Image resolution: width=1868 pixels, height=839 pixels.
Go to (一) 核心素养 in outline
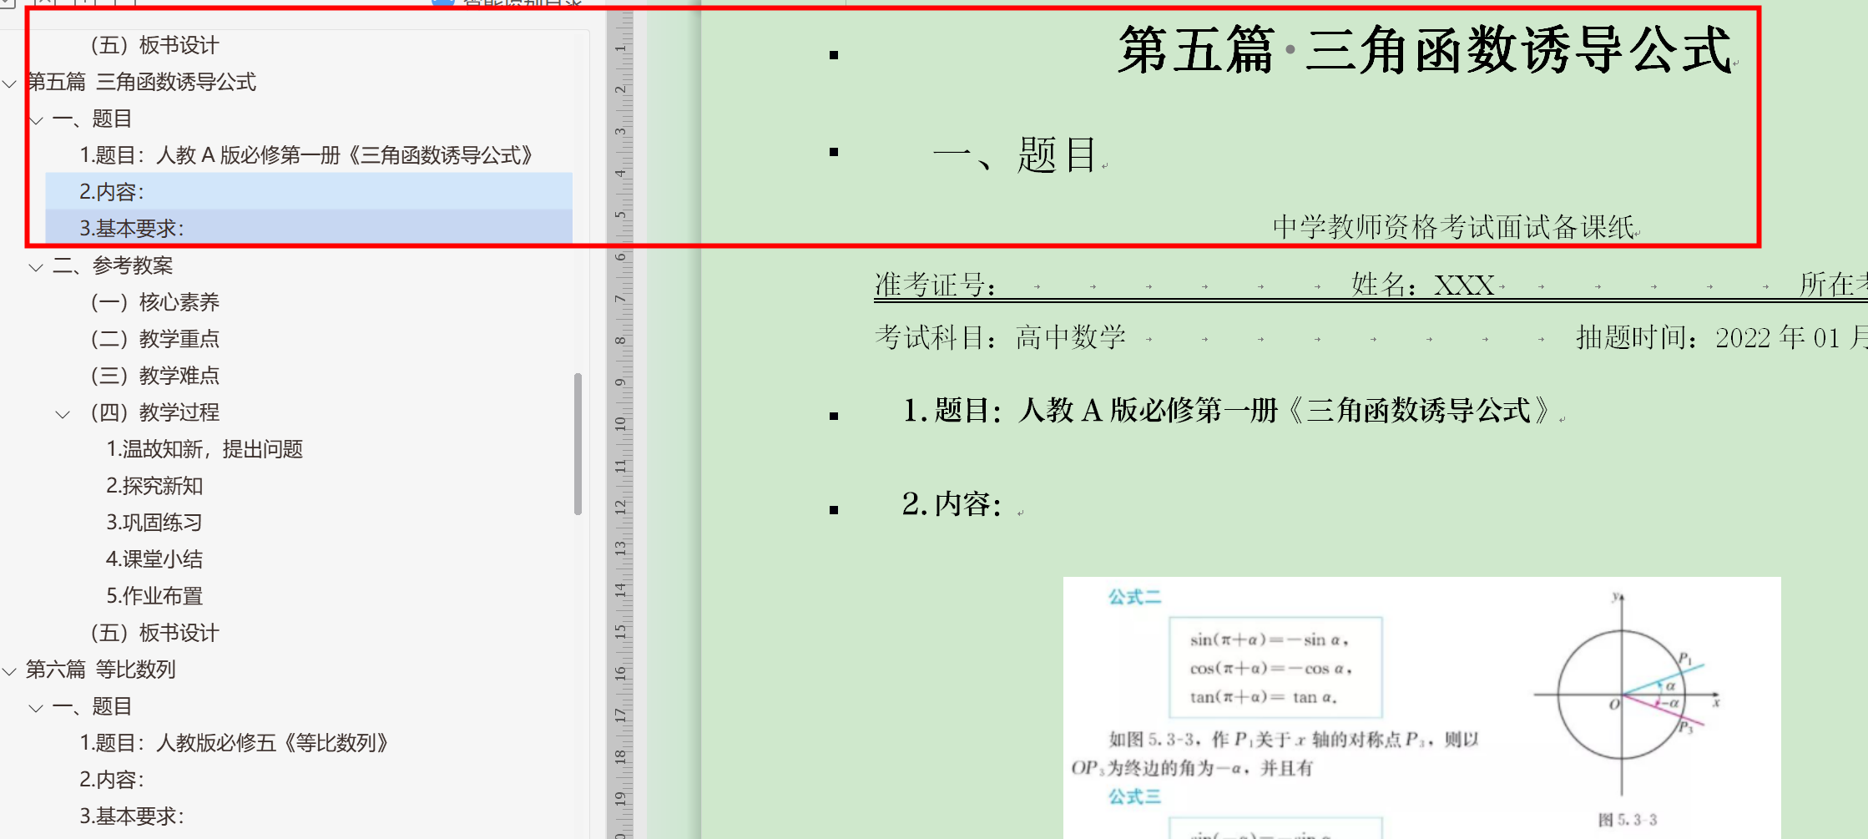tap(155, 302)
